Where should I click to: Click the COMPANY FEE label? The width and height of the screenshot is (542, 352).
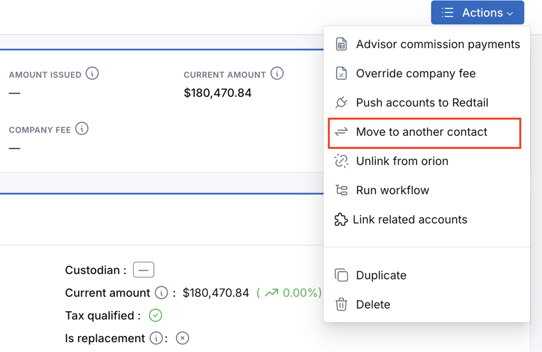coord(40,130)
